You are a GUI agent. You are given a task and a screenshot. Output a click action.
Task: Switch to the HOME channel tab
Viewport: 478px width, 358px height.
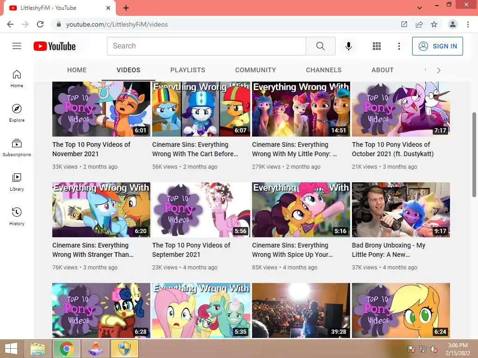77,70
